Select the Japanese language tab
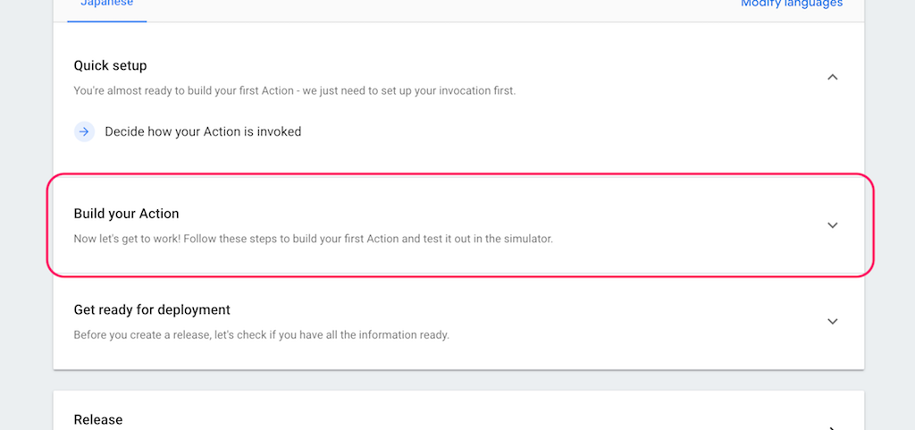Image resolution: width=915 pixels, height=430 pixels. (x=107, y=4)
